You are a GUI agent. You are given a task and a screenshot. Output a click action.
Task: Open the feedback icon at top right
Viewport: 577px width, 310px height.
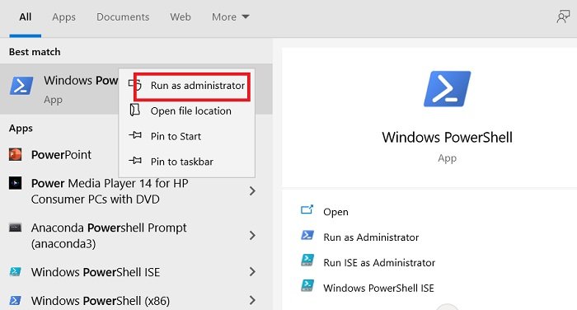pos(563,16)
